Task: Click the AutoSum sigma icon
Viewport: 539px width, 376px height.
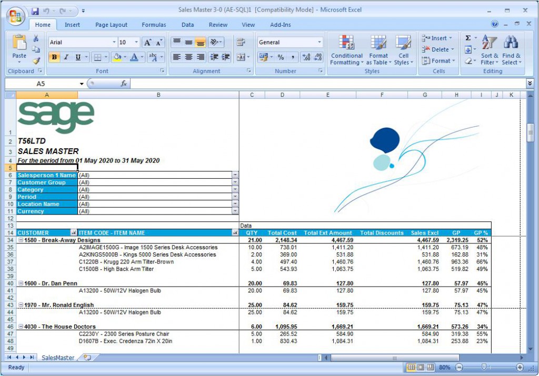Action: pyautogui.click(x=468, y=38)
